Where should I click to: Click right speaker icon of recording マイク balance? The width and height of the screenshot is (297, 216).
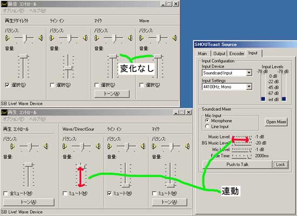[130, 38]
